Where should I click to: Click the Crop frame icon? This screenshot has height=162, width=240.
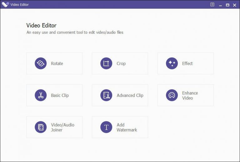pyautogui.click(x=106, y=63)
